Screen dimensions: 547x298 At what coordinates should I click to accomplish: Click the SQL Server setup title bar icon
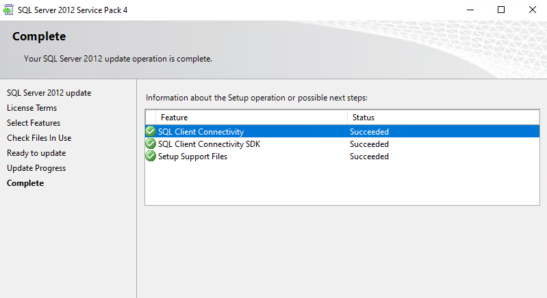(9, 10)
